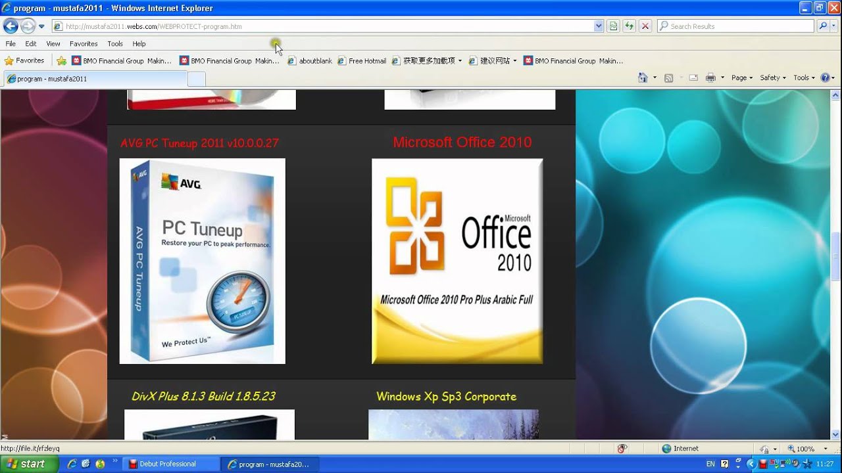Click the Add to Favorites Bar icon
The width and height of the screenshot is (842, 473).
(61, 60)
